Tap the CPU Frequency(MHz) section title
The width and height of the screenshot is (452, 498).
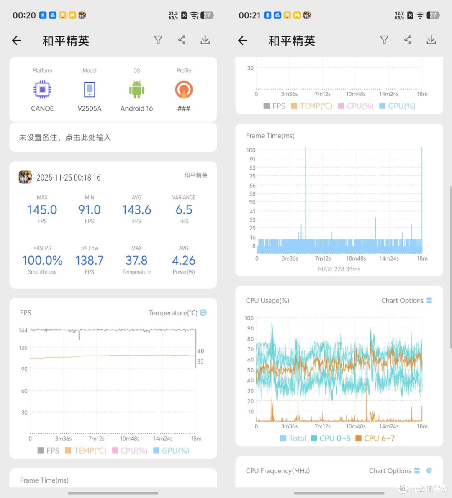point(278,471)
